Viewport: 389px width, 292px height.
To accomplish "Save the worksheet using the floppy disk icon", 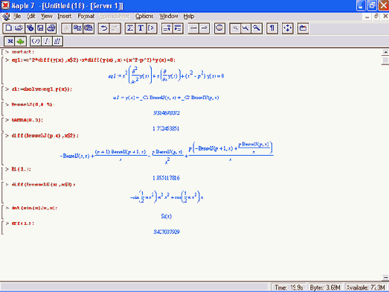I will (x=40, y=28).
